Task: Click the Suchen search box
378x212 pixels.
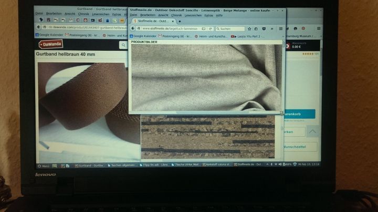Action: [x=230, y=29]
